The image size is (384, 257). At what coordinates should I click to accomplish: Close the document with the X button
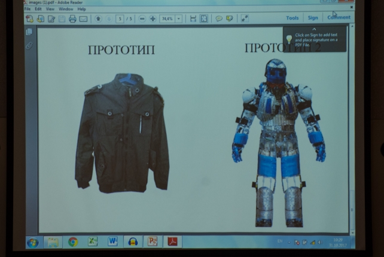352,7
